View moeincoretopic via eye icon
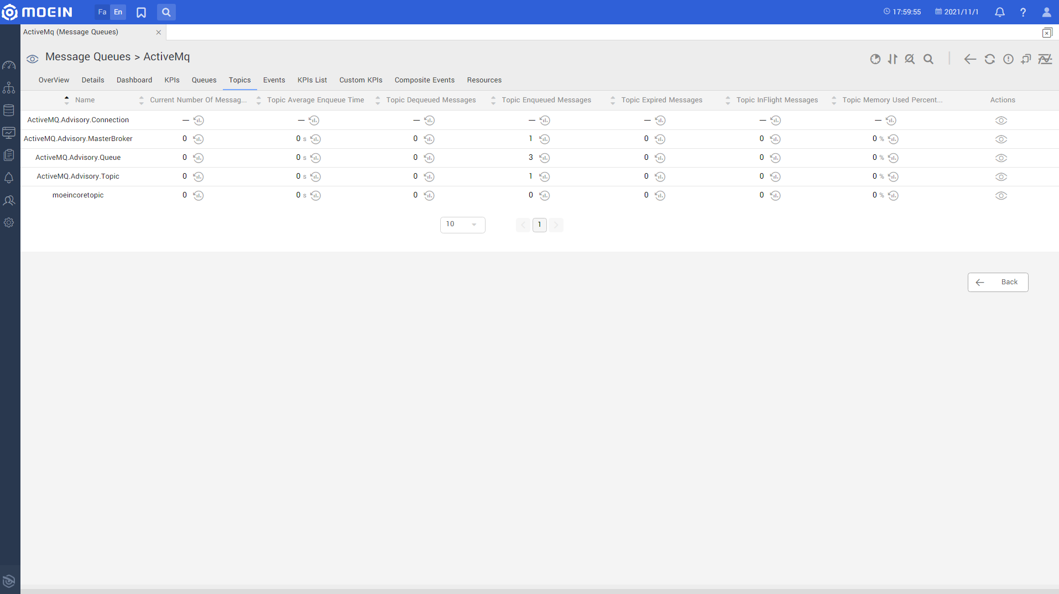This screenshot has width=1059, height=594. pos(1001,196)
